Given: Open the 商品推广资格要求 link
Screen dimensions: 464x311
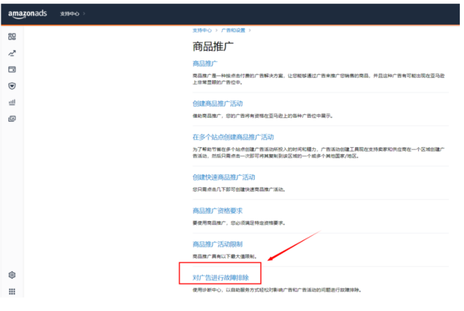Looking at the screenshot, I should tap(217, 211).
